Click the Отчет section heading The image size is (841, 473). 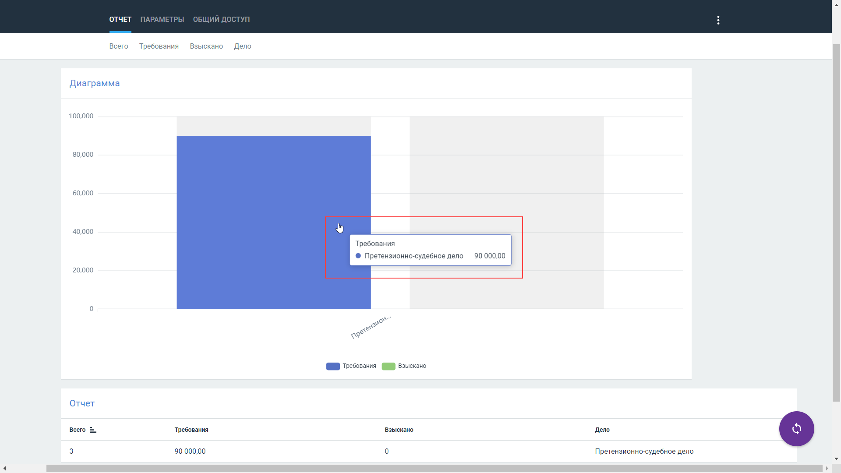[x=82, y=403]
